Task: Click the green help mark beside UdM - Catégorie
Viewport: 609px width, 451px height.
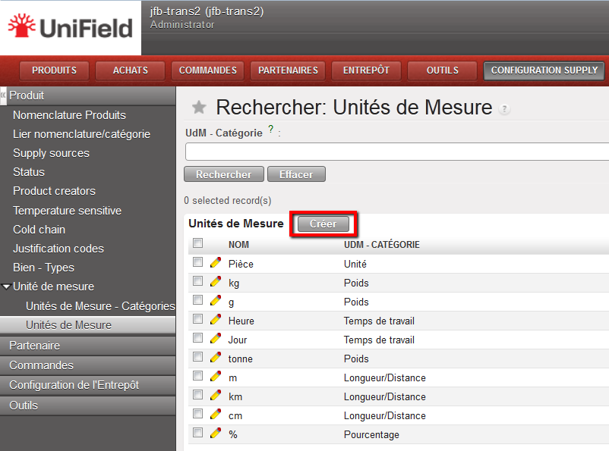Action: 271,129
